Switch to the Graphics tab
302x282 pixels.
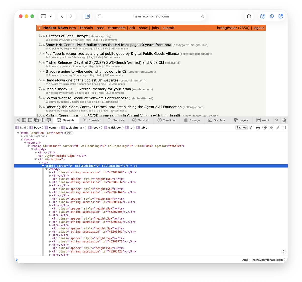click(x=217, y=120)
